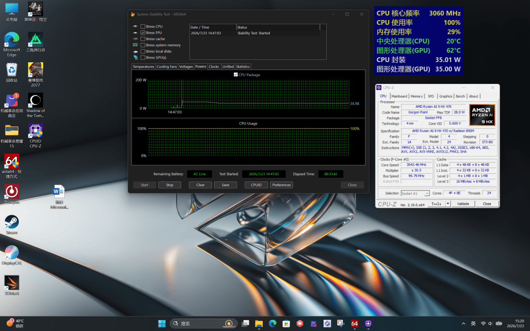
Task: Click the Windows taskbar search box
Action: point(204,323)
